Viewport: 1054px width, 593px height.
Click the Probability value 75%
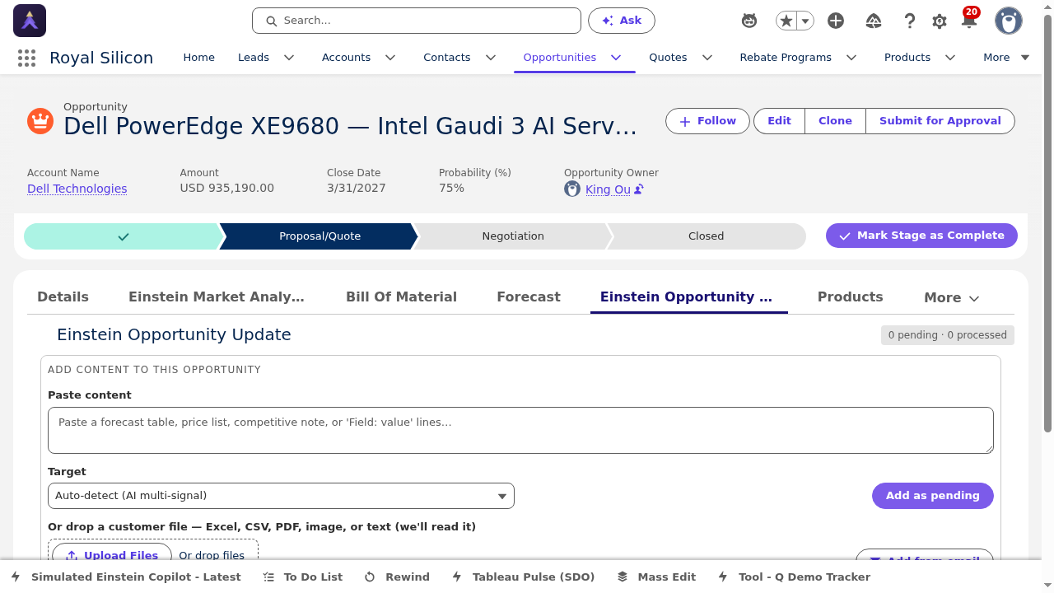[x=451, y=189]
